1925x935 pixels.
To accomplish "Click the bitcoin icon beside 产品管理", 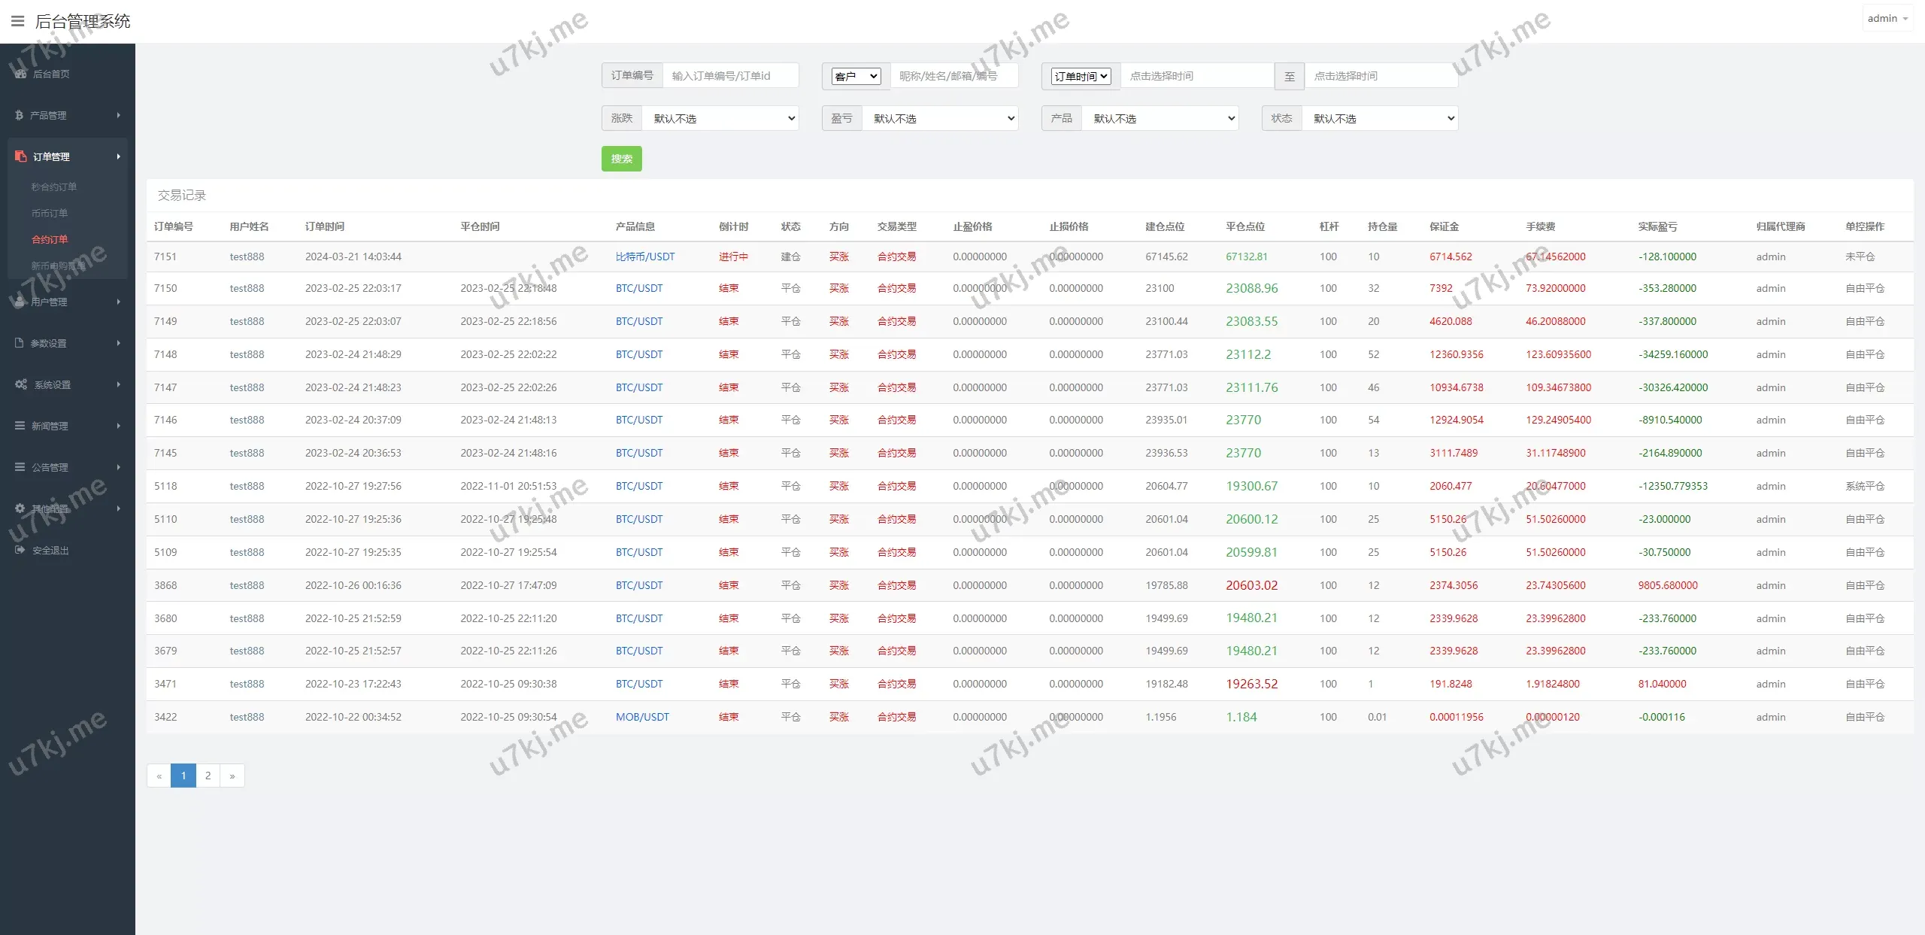I will 20,115.
